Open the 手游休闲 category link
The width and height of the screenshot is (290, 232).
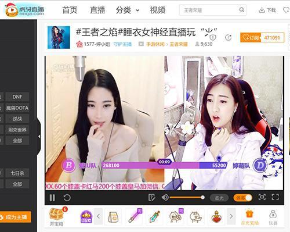point(155,44)
